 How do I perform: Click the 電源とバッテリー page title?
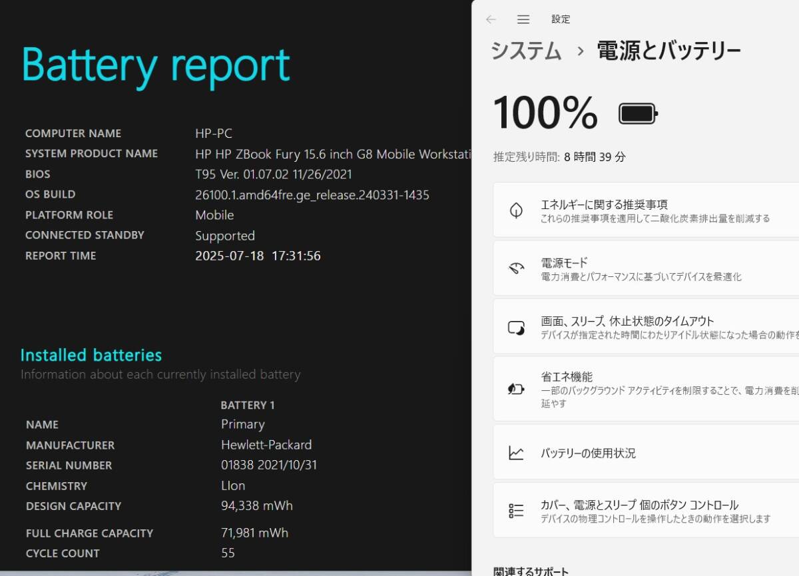668,51
